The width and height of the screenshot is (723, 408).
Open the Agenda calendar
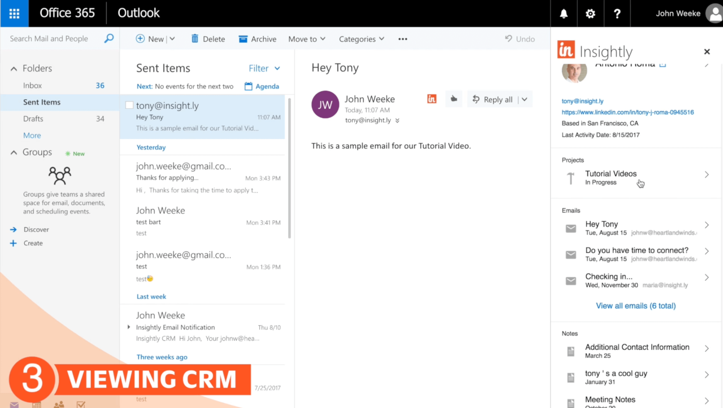[262, 86]
